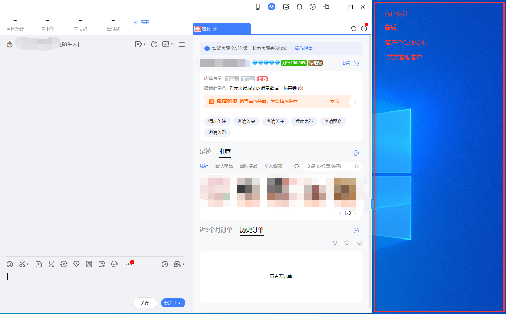
Task: Open the 操作指南 link
Action: (303, 49)
